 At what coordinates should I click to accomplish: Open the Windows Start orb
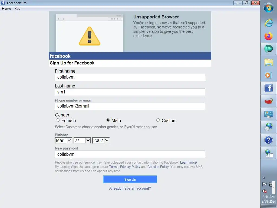tap(269, 8)
